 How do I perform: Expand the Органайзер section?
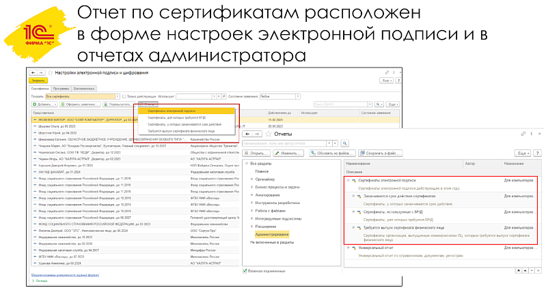point(251,179)
